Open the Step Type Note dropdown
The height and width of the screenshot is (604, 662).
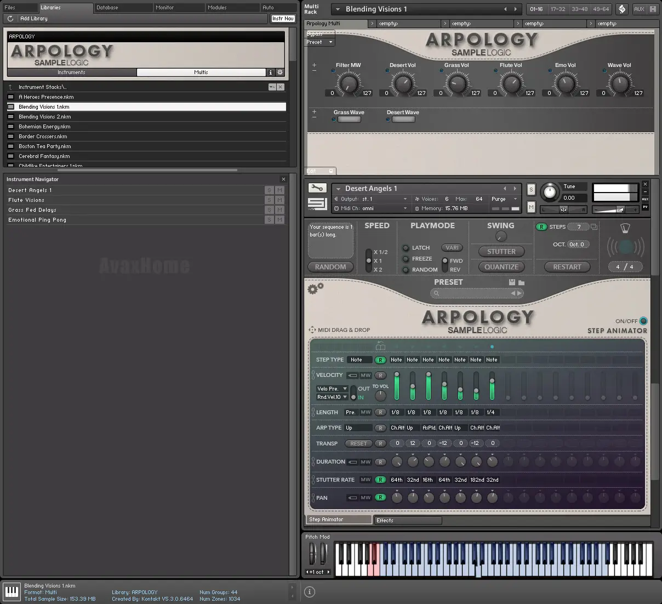(359, 360)
